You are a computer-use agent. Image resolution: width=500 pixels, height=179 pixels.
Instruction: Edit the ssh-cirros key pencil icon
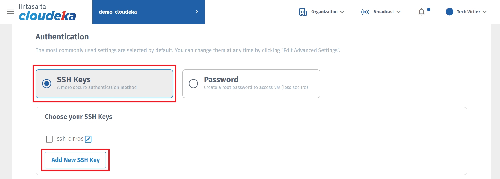(x=88, y=139)
